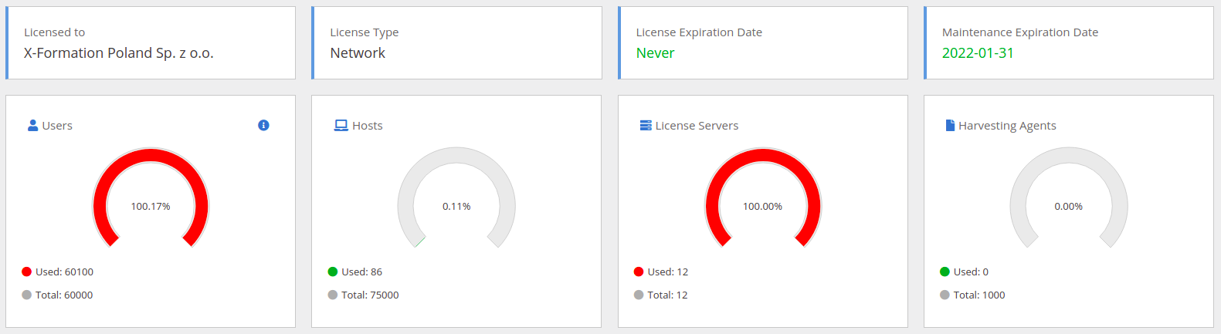Viewport: 1221px width, 334px height.
Task: Toggle the red Used: 12 legend dot
Action: [639, 272]
